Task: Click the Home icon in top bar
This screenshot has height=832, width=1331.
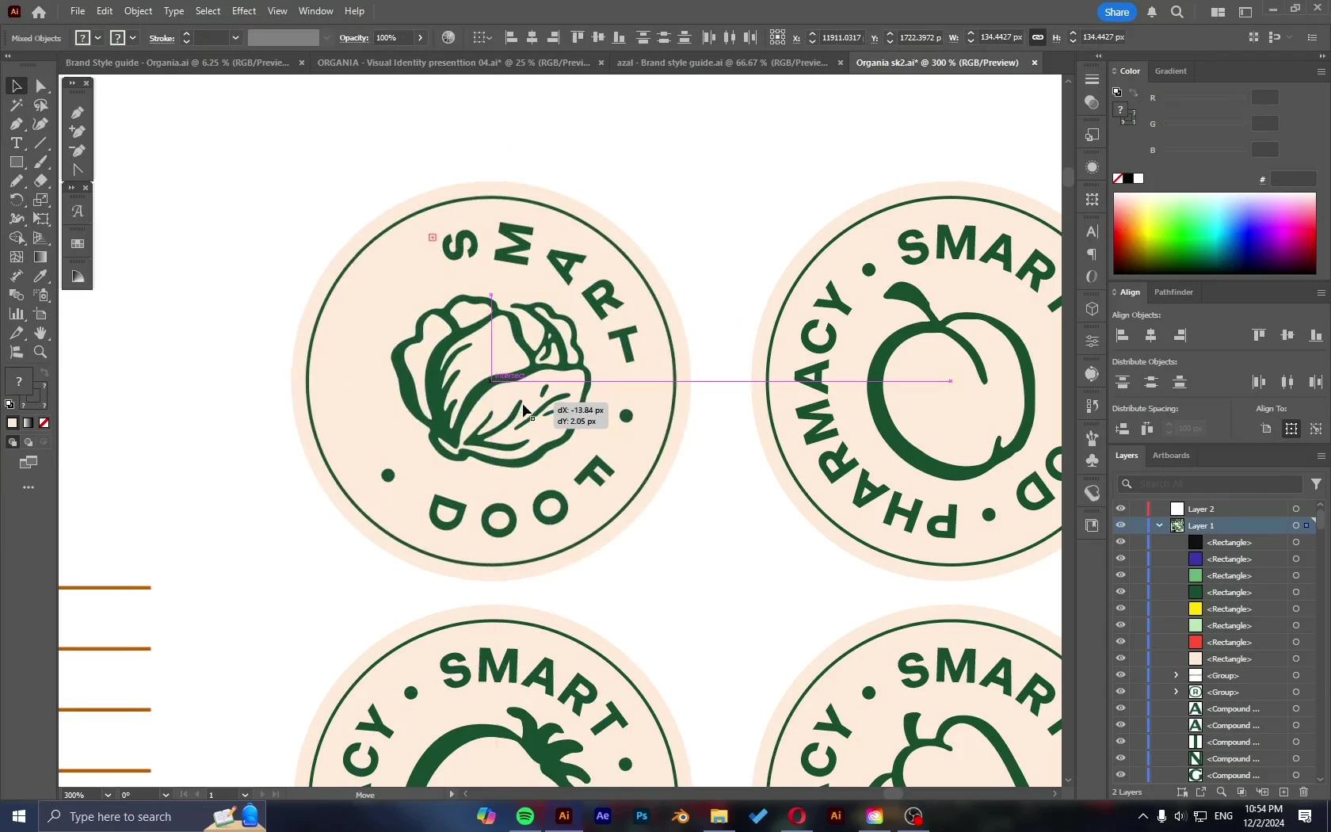Action: [x=39, y=12]
